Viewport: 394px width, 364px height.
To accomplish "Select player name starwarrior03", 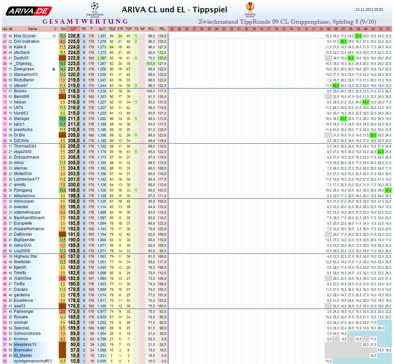I will tap(26, 75).
